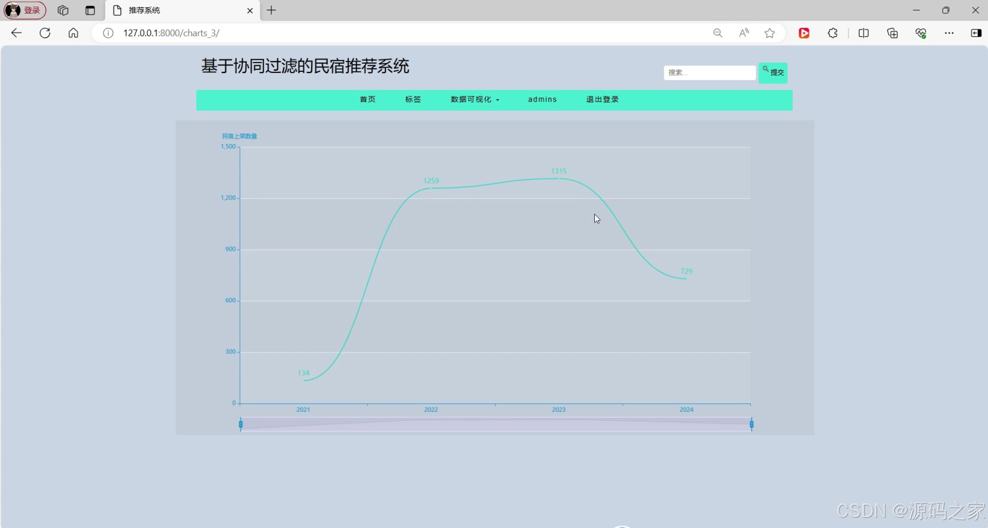This screenshot has height=528, width=988.
Task: Open the browser extensions puzzle icon
Action: coord(832,33)
